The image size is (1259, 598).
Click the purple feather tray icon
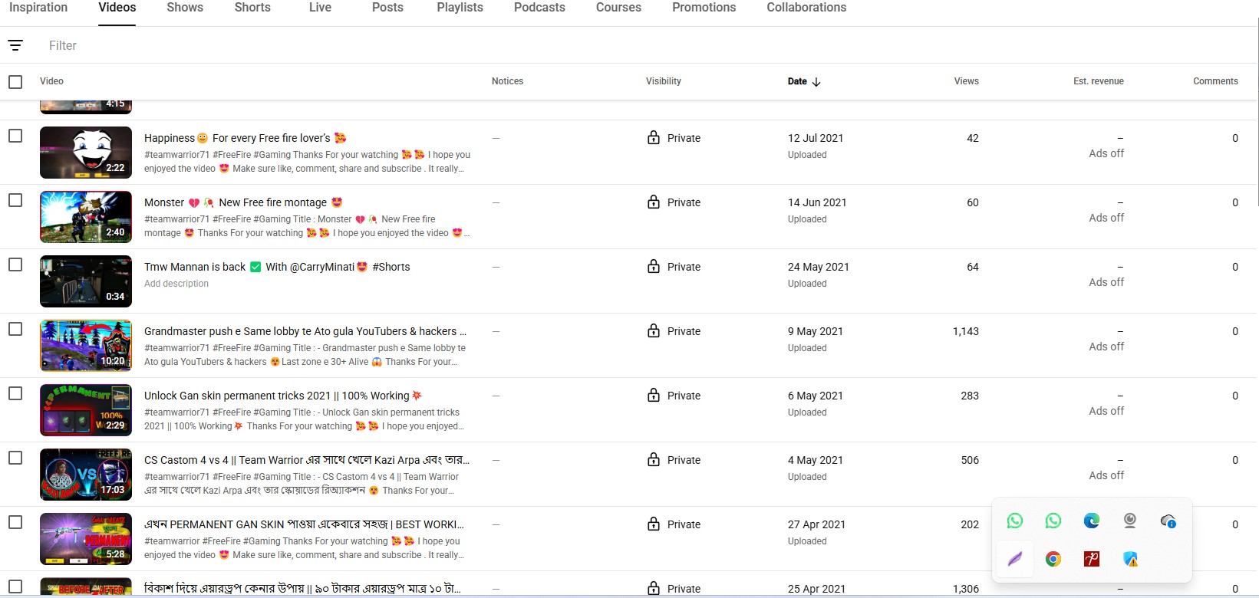click(1015, 559)
